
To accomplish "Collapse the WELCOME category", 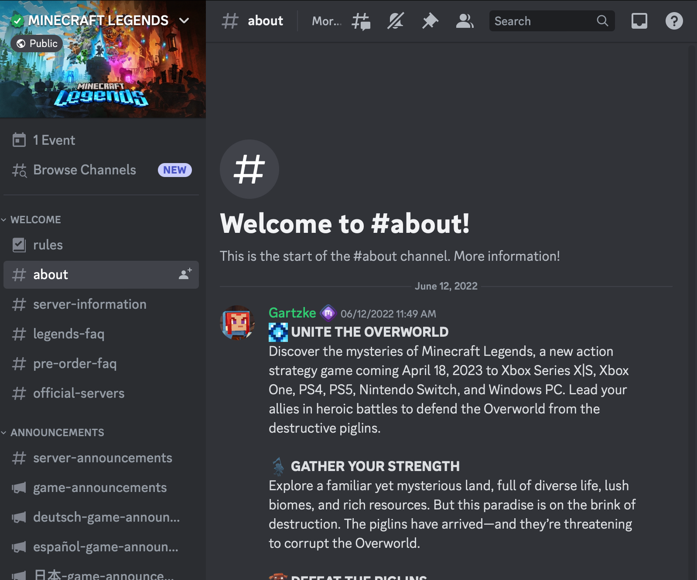I will [x=35, y=219].
